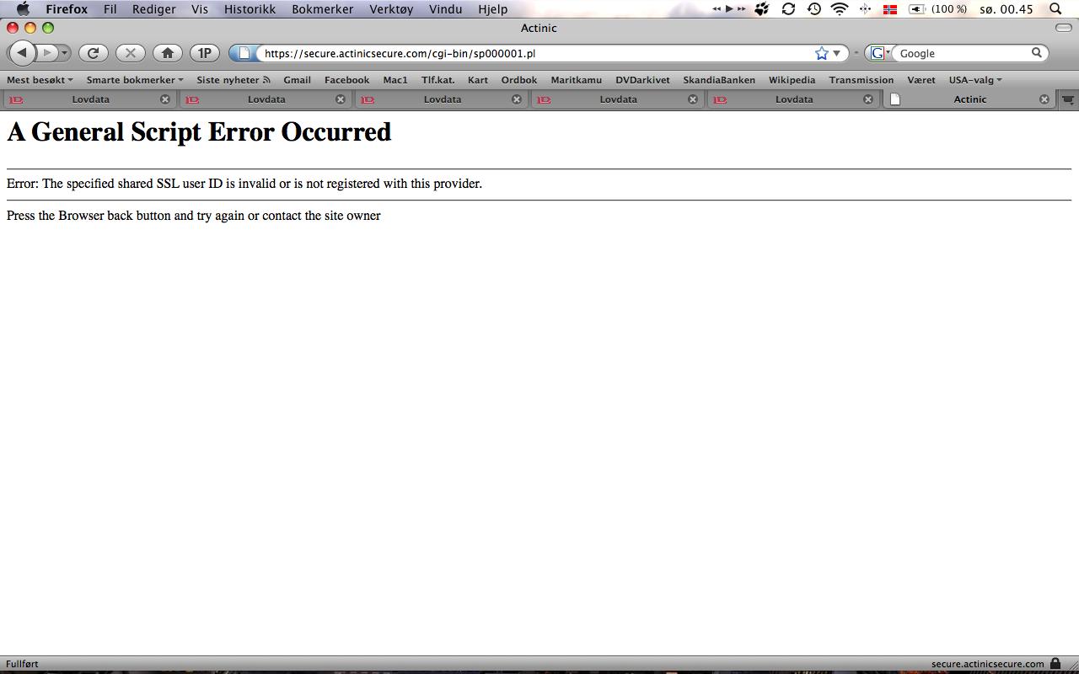Switch to the first Lovdata tab

90,99
